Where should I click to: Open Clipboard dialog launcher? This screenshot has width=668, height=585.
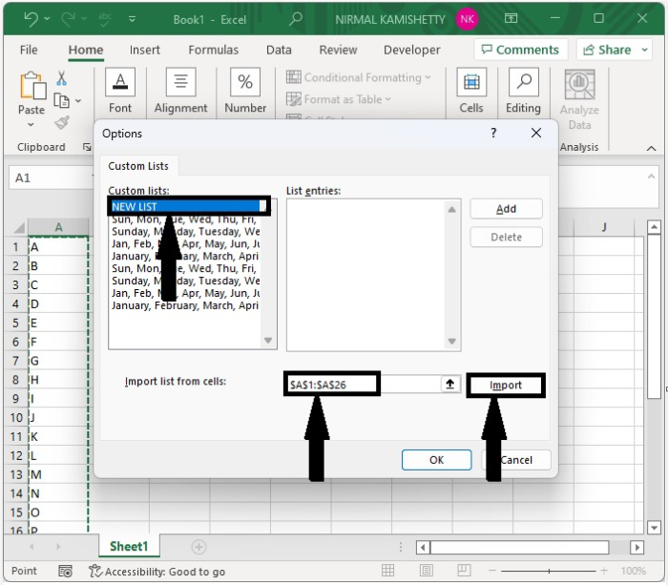(87, 147)
